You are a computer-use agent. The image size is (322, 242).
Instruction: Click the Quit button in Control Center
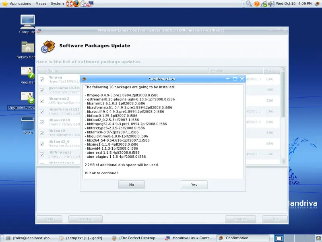[x=275, y=219]
